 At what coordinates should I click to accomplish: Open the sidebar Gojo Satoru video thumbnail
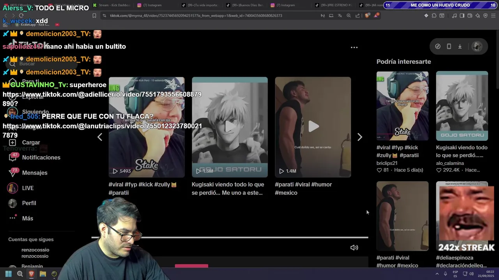[462, 106]
